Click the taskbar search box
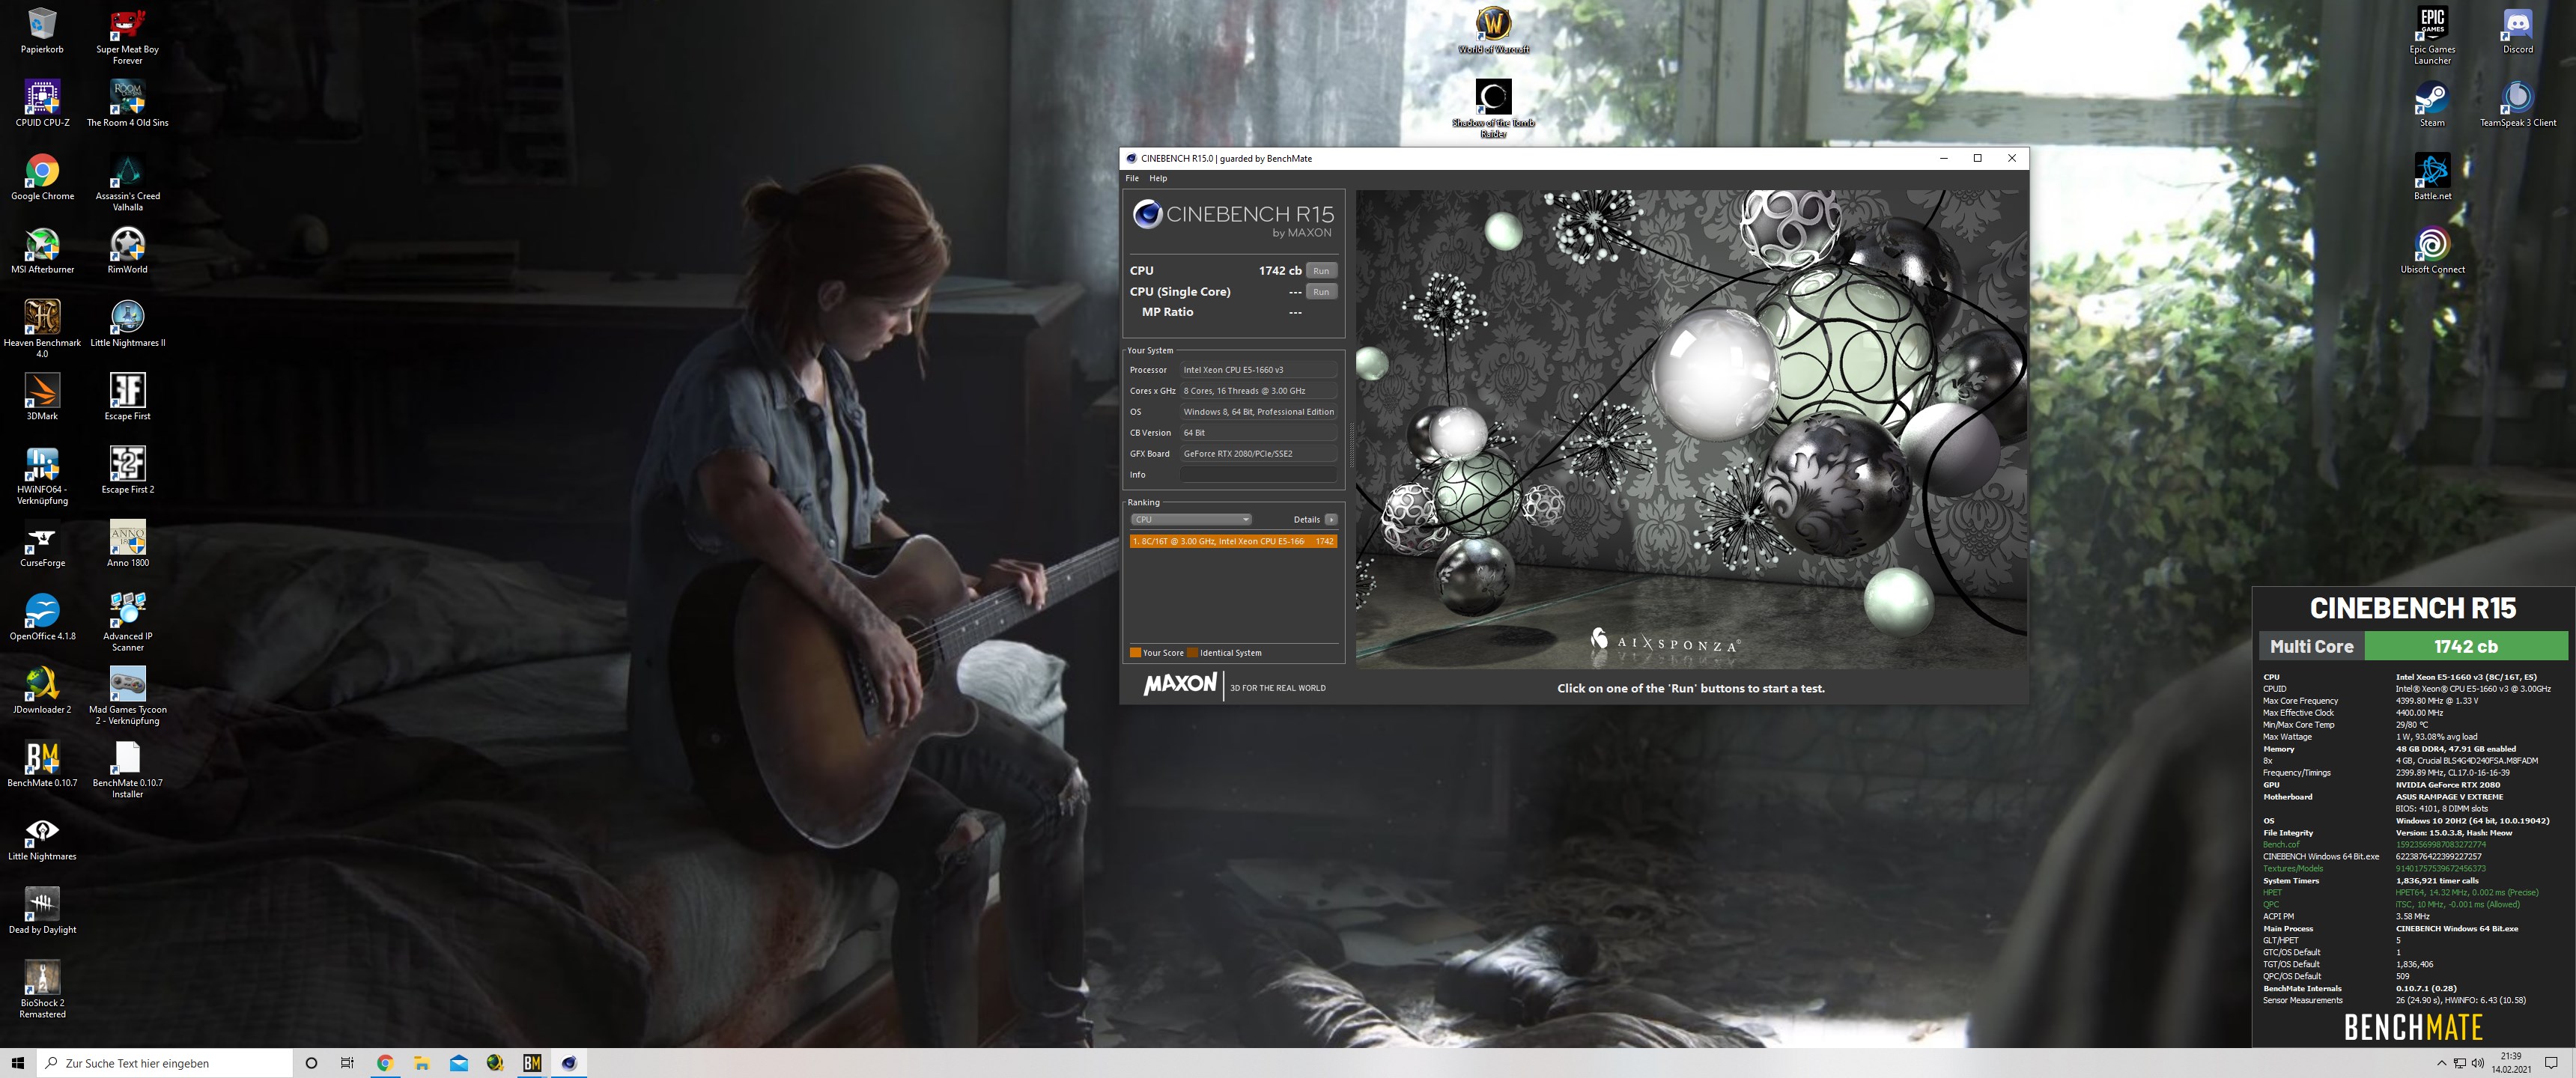The image size is (2576, 1078). 165,1063
